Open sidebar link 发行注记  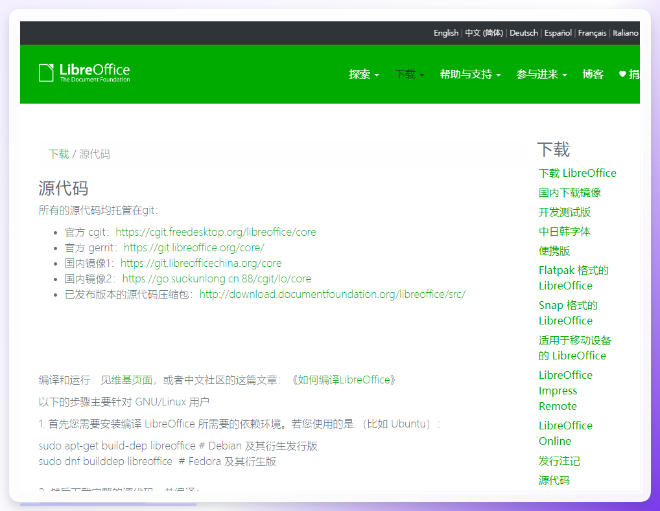point(559,461)
